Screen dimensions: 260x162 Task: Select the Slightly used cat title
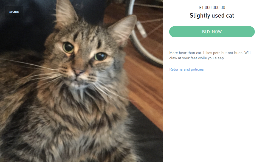(x=212, y=15)
